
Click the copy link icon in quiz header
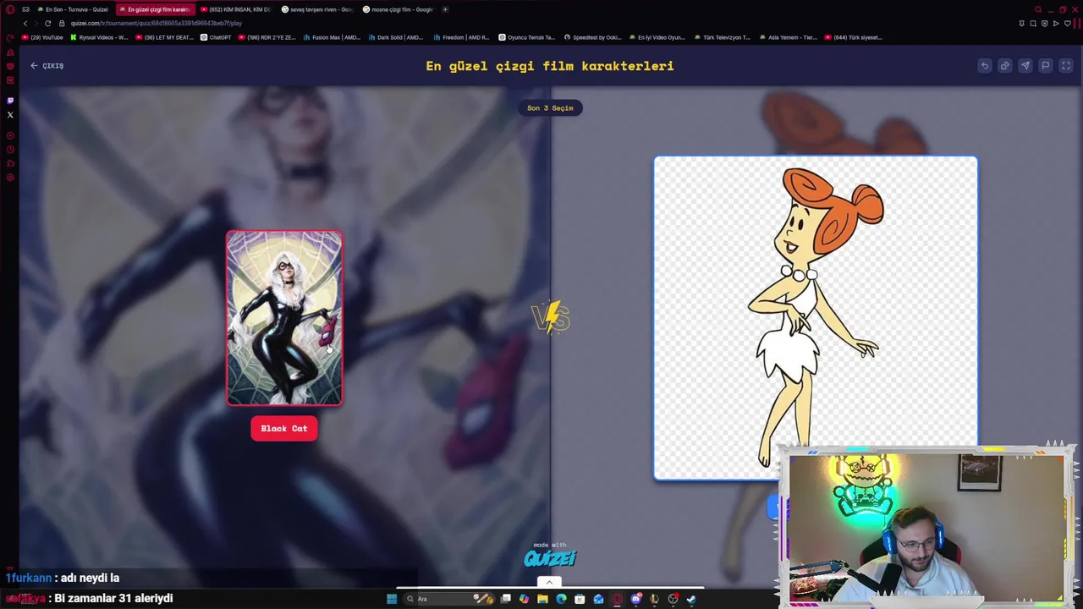coord(1005,65)
